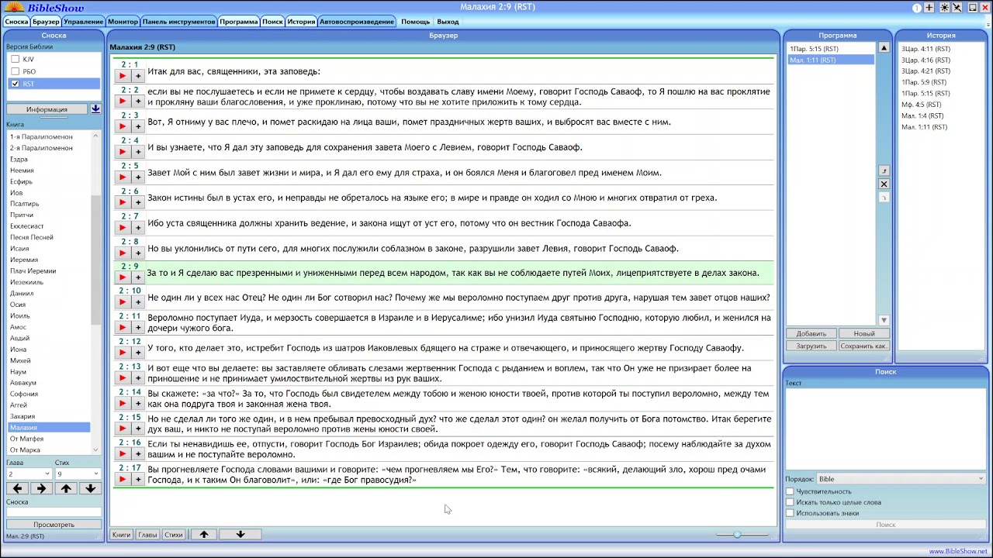
Task: Click the browser bottom bar down arrow
Action: pyautogui.click(x=240, y=534)
